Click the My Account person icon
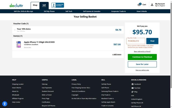This screenshot has height=108, width=172. [152, 5]
